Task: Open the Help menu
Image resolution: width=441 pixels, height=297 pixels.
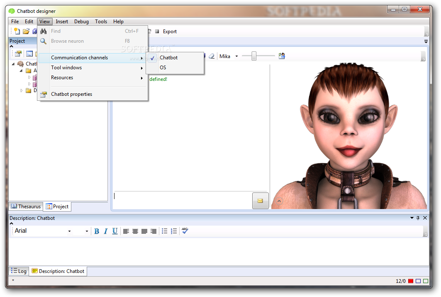Action: point(118,22)
